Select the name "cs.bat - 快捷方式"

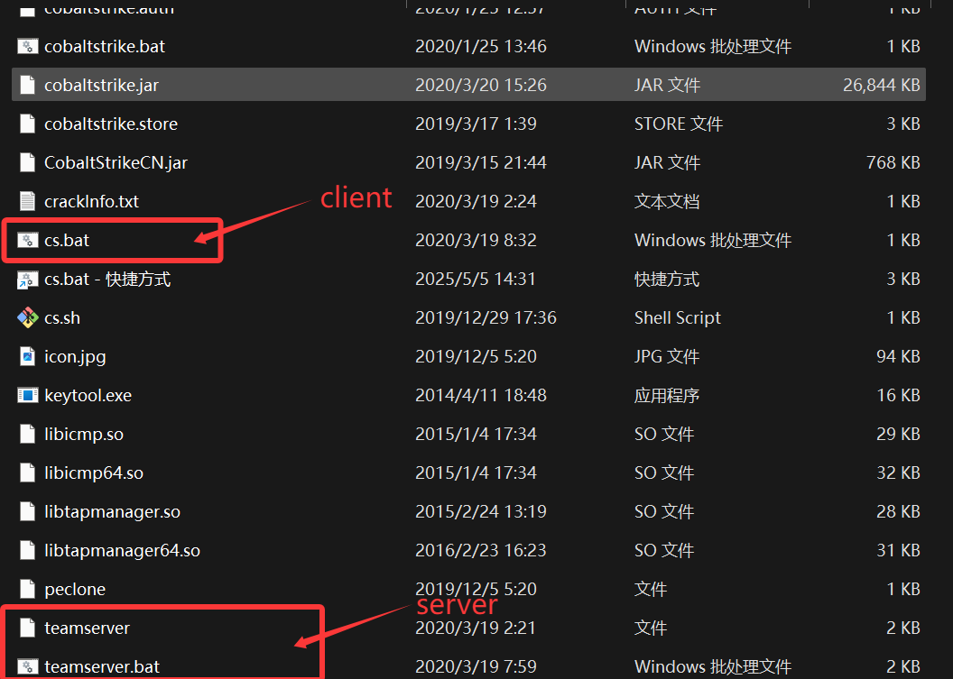click(107, 280)
